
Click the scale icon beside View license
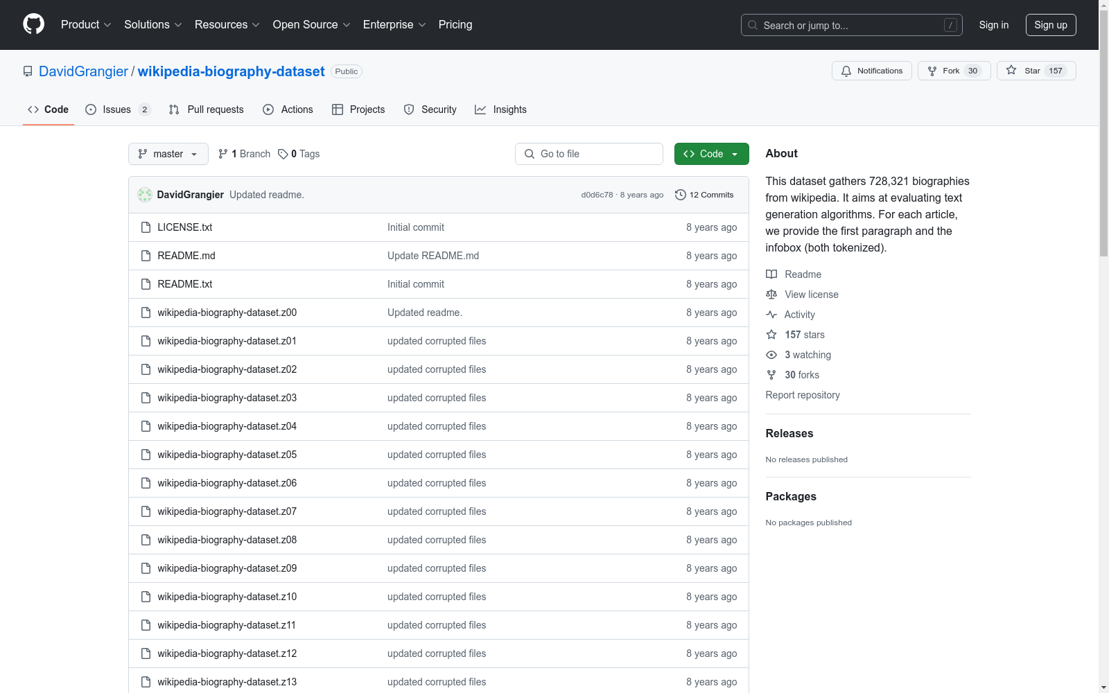click(x=771, y=295)
